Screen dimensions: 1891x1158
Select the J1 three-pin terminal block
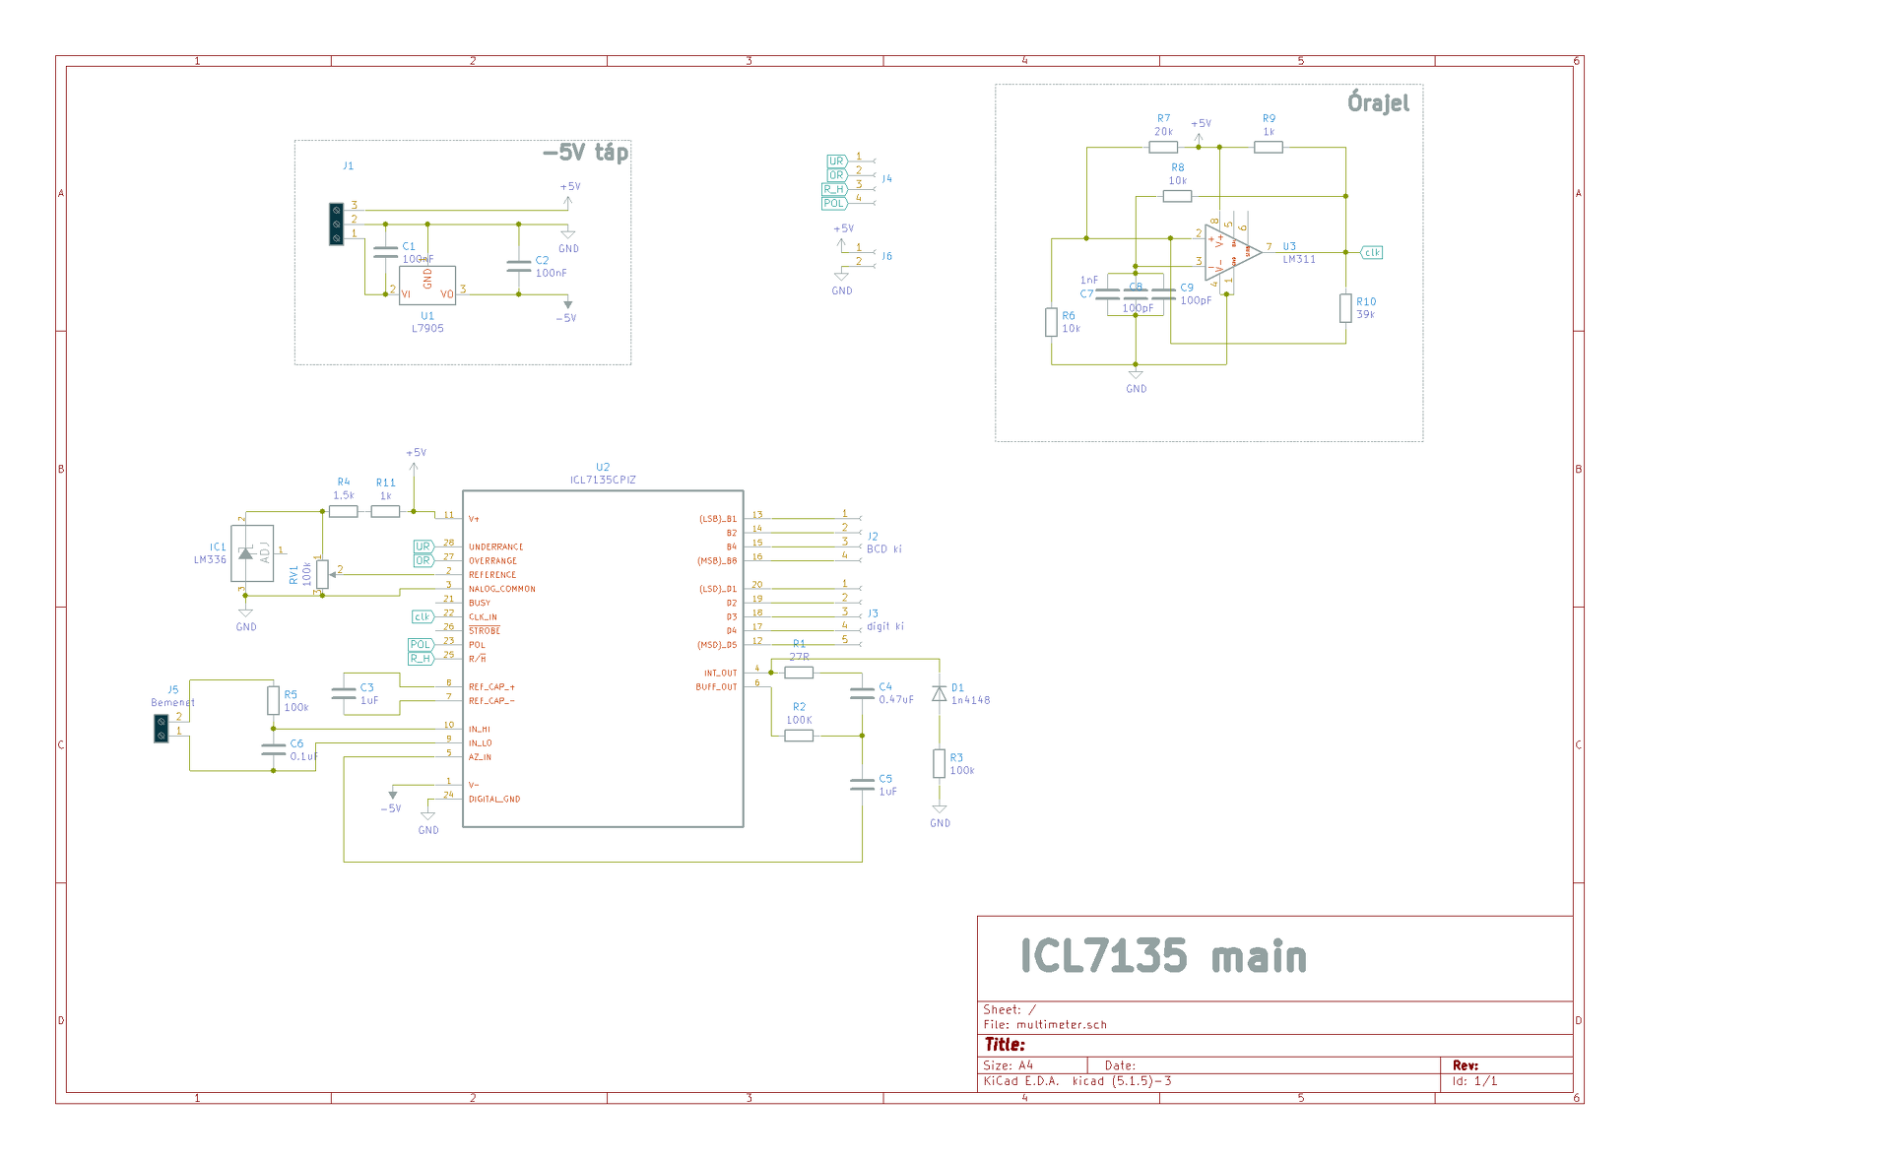[336, 225]
